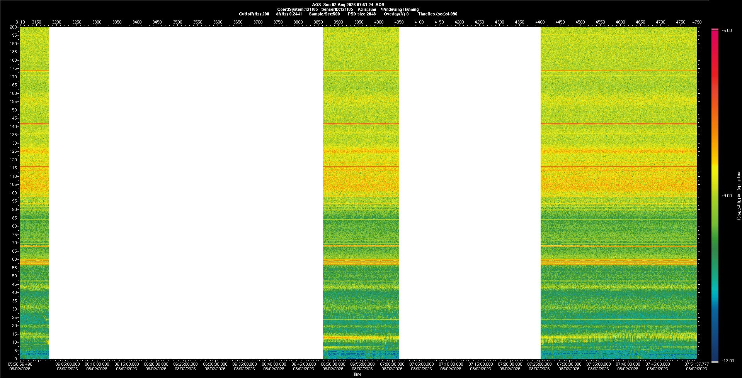Click the -13.00 colorbar minimum label

point(728,361)
